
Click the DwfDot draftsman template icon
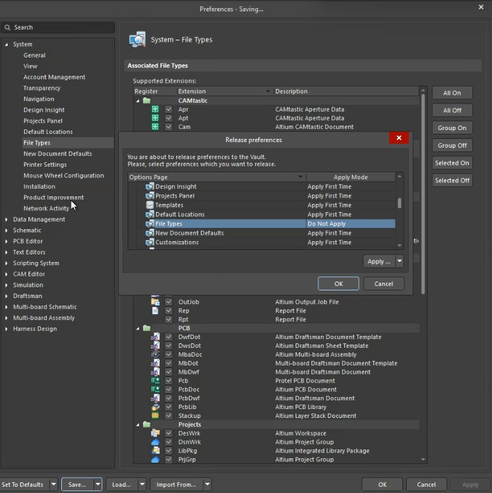click(155, 336)
